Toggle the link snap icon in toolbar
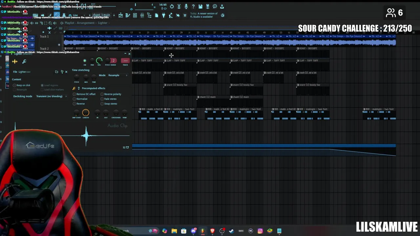This screenshot has height=236, width=420. pyautogui.click(x=57, y=15)
